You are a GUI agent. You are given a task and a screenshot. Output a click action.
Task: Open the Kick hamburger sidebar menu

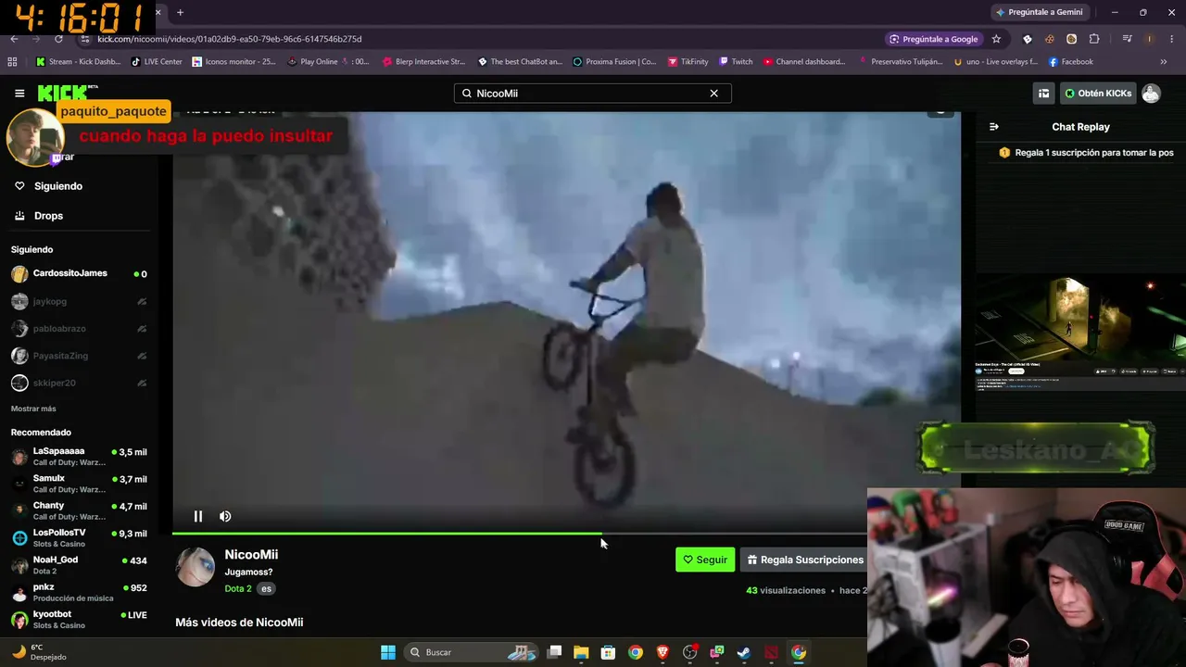click(19, 93)
